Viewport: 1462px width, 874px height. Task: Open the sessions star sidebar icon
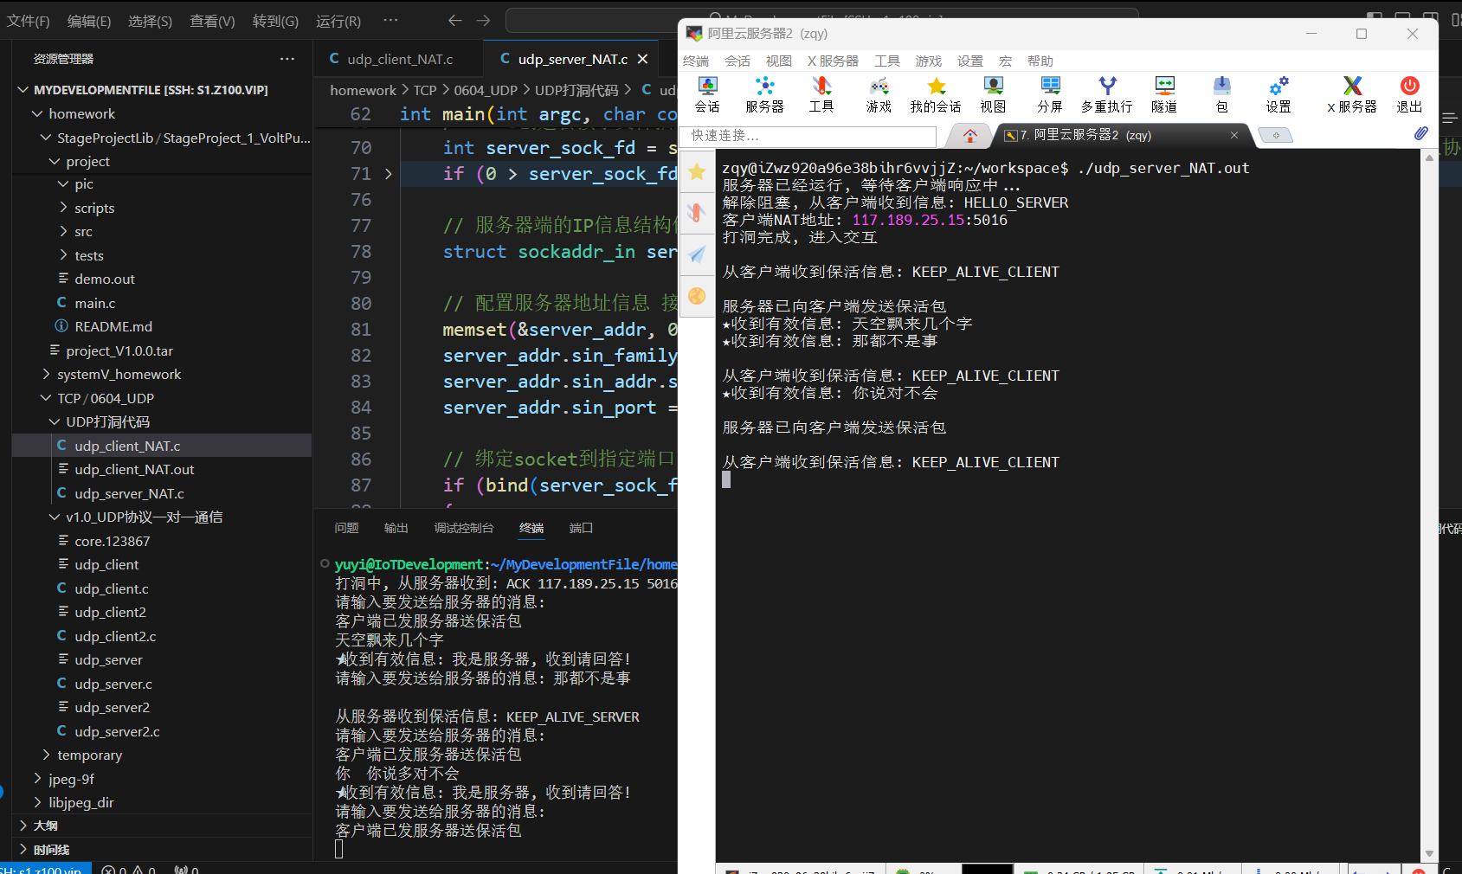[x=697, y=171]
